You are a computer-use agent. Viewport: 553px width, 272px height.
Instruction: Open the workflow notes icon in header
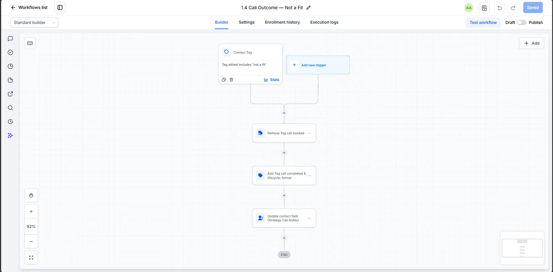484,8
